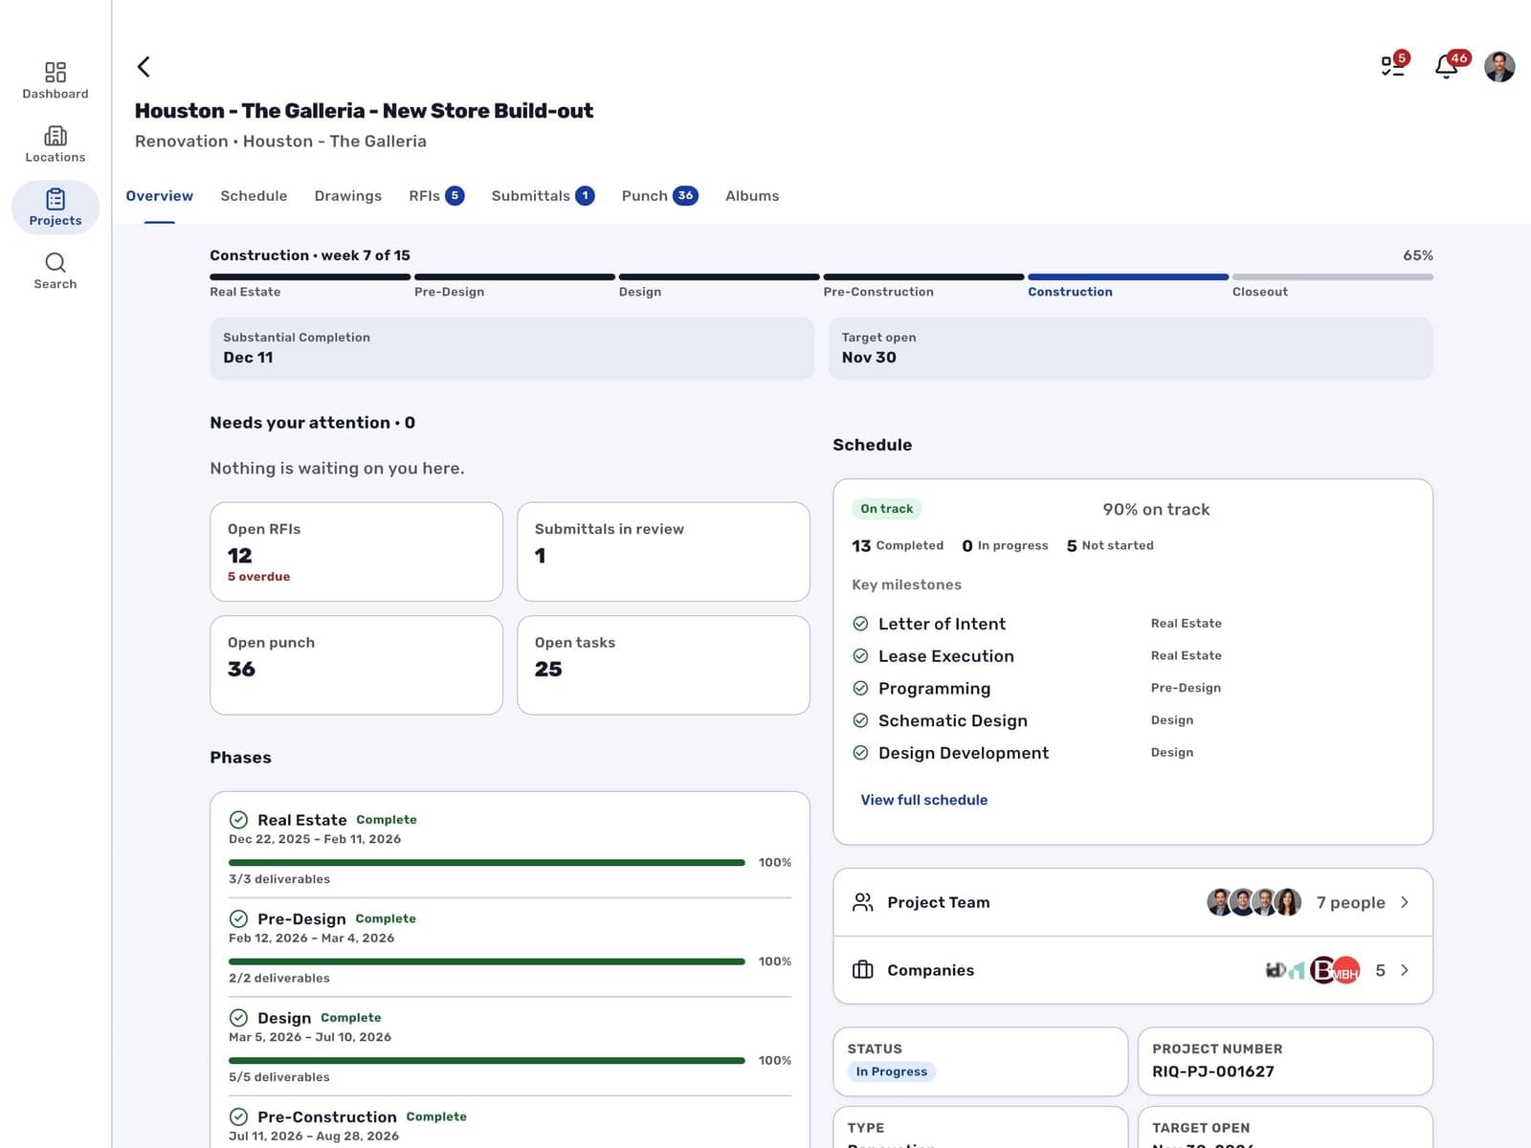Open the Open punch card
Viewport: 1531px width, 1148px height.
pyautogui.click(x=356, y=665)
